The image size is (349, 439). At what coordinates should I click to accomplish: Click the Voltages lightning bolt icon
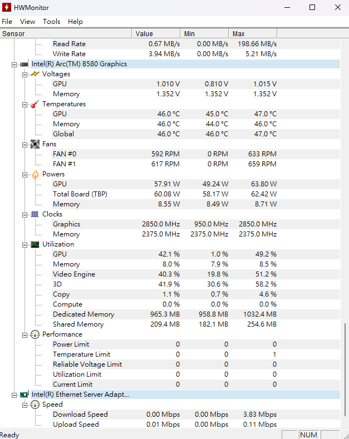pos(35,74)
